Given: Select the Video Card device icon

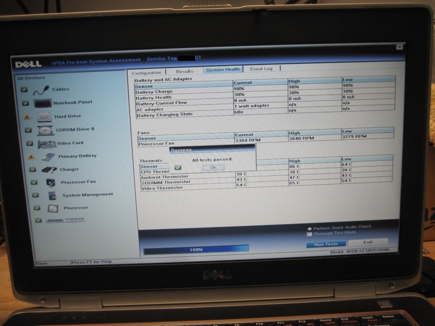Looking at the screenshot, I should click(47, 144).
